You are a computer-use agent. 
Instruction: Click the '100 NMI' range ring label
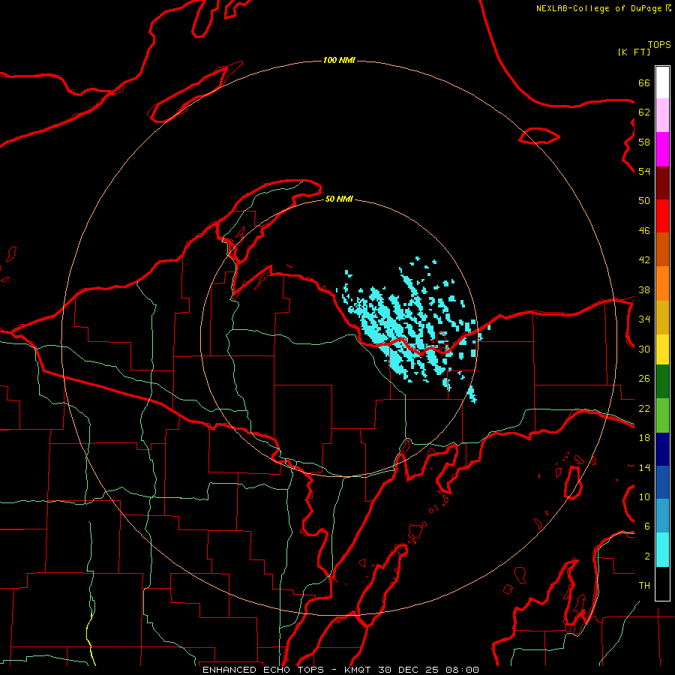tap(339, 60)
